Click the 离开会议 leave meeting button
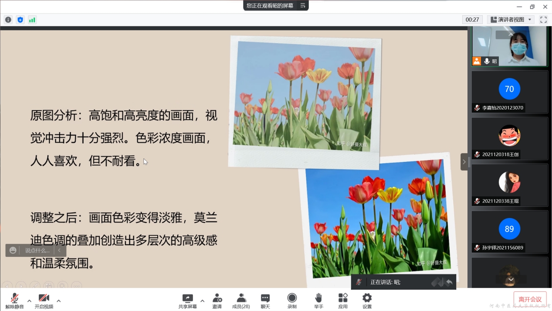The height and width of the screenshot is (311, 552). (x=530, y=299)
